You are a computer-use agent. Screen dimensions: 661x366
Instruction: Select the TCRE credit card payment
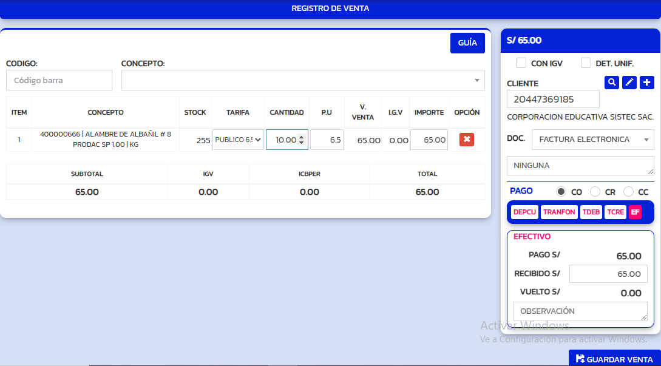pyautogui.click(x=615, y=212)
